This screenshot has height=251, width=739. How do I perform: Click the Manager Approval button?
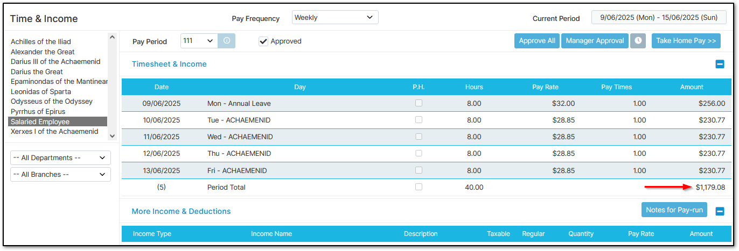[595, 41]
